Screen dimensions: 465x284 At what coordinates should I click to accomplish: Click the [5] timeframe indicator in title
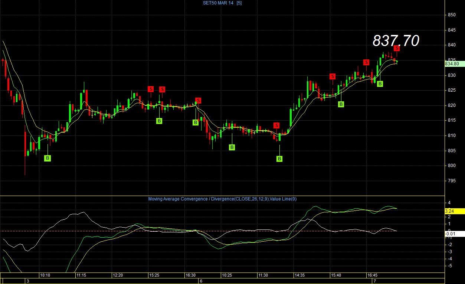click(x=239, y=3)
